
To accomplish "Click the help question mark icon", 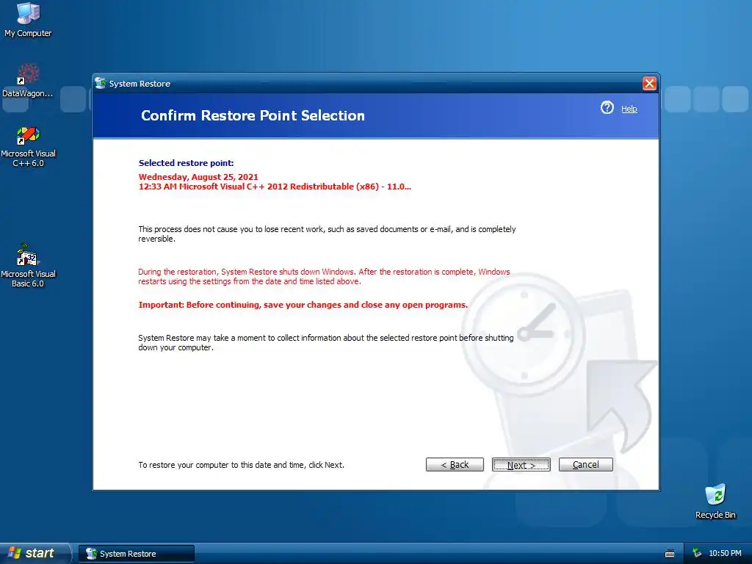I will point(607,108).
